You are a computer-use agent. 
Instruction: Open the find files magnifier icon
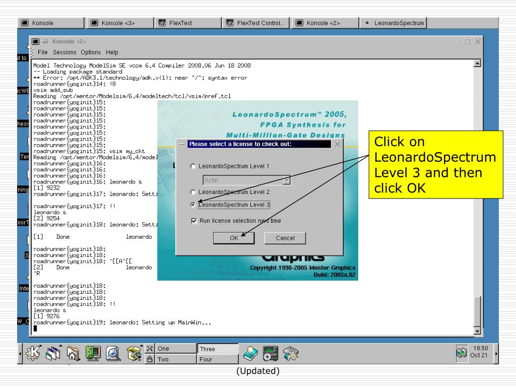pos(113,354)
